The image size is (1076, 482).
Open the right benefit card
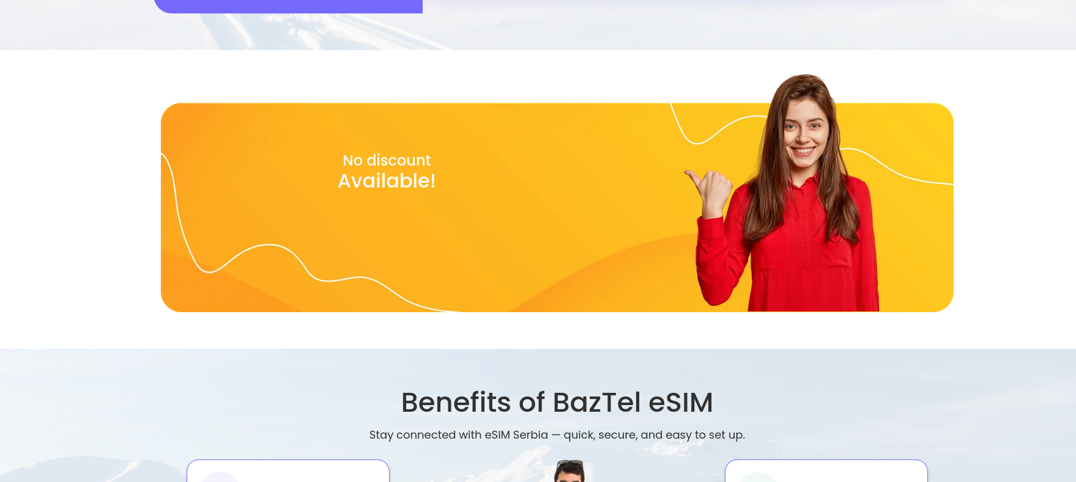pyautogui.click(x=826, y=471)
